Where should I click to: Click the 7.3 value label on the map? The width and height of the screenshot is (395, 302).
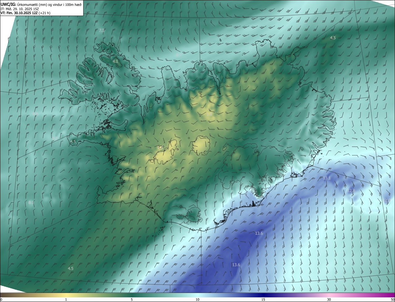click(102, 30)
